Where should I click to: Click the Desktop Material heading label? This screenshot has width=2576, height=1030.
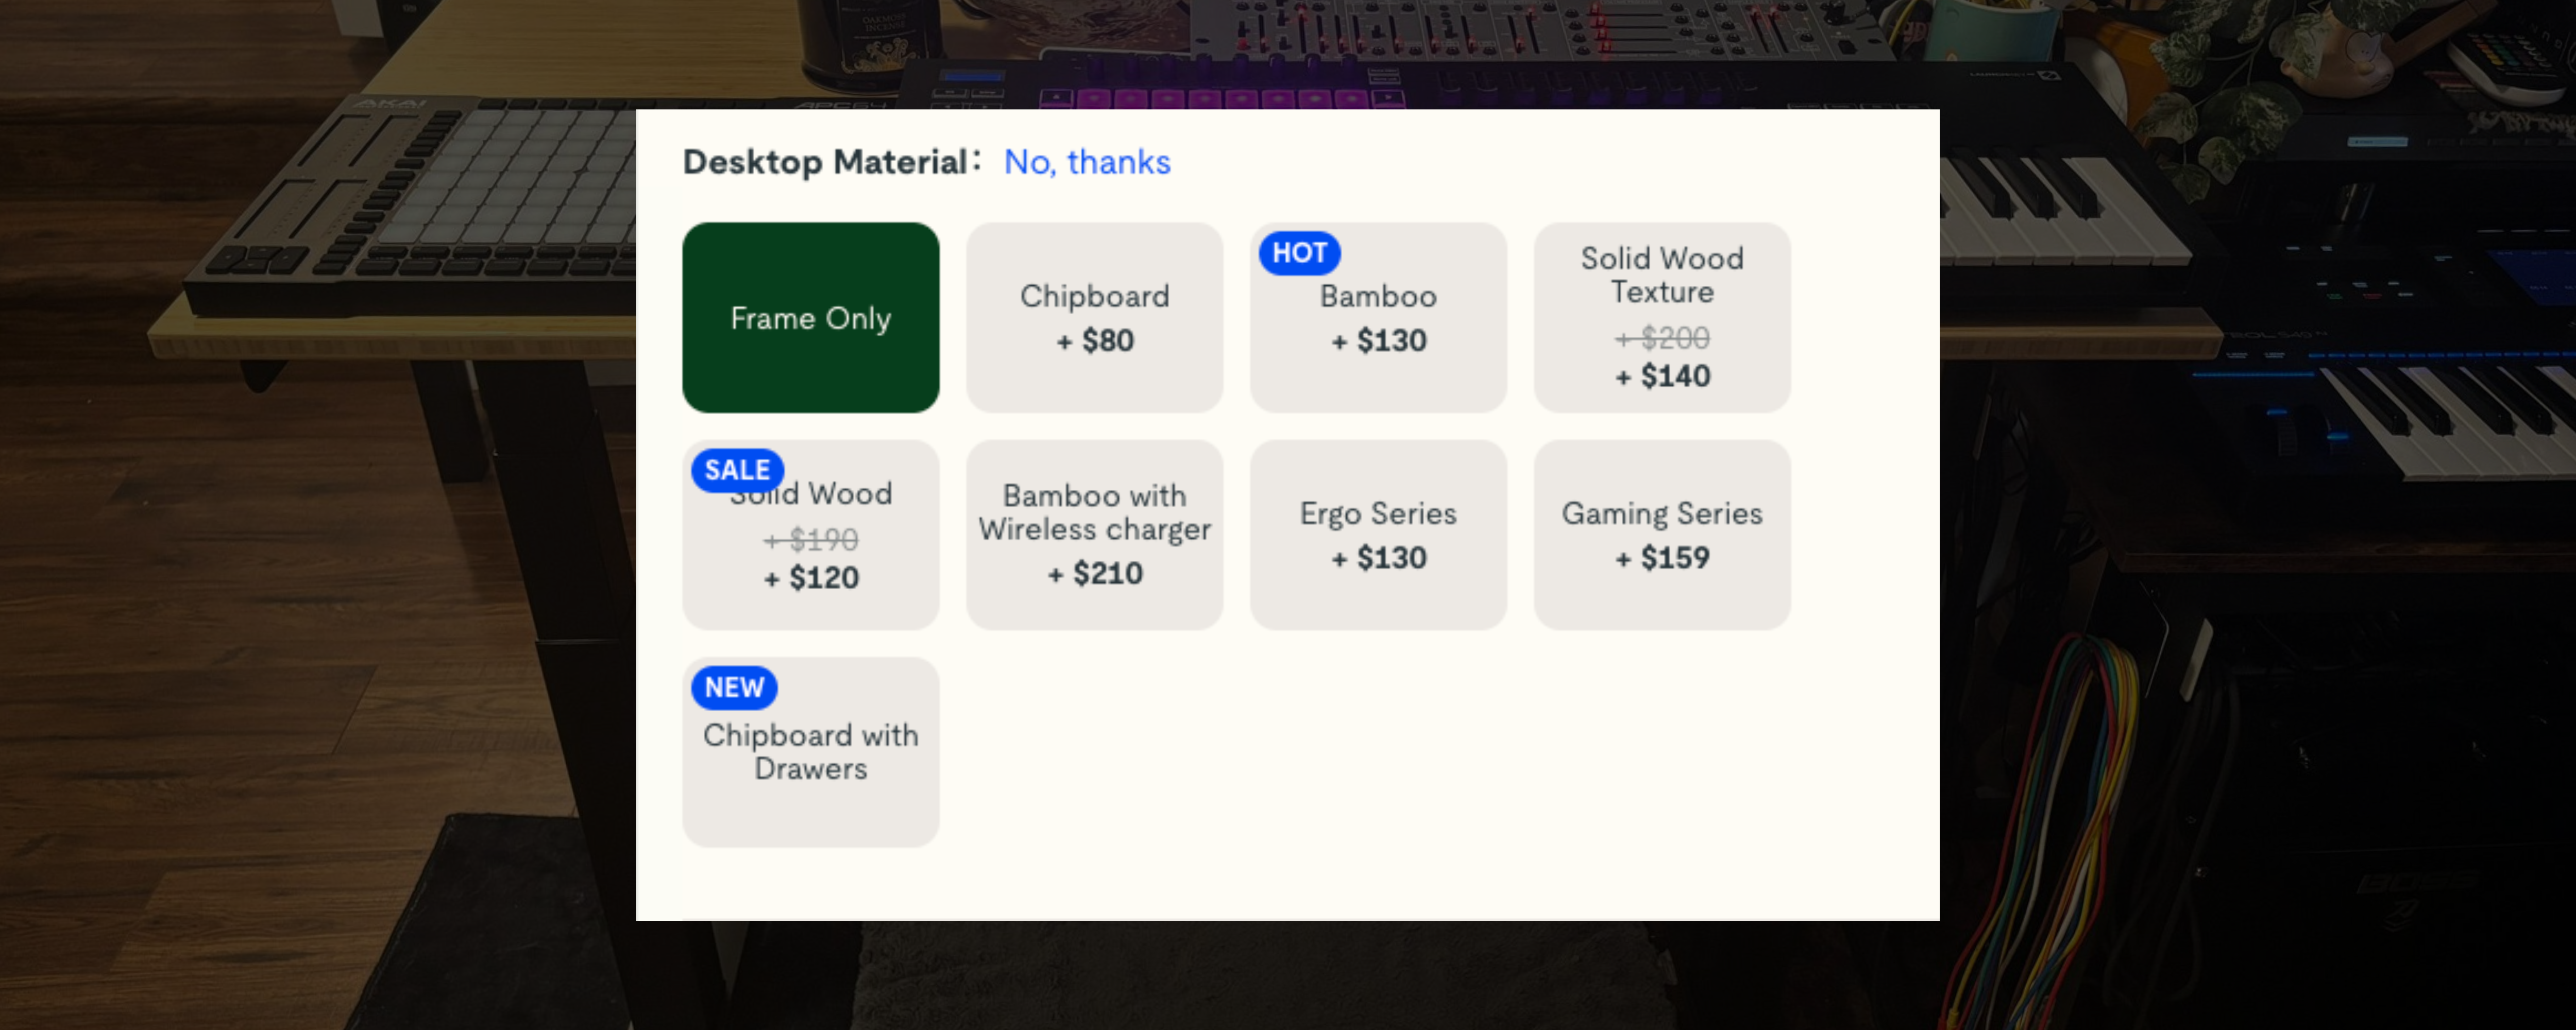click(825, 162)
